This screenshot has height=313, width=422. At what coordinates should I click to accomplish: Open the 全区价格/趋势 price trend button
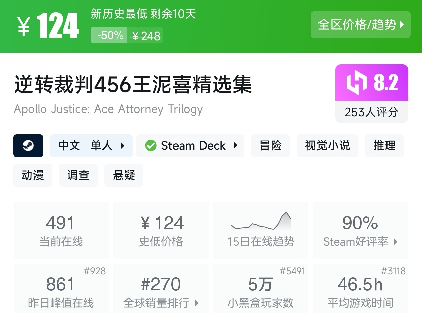[x=360, y=24]
